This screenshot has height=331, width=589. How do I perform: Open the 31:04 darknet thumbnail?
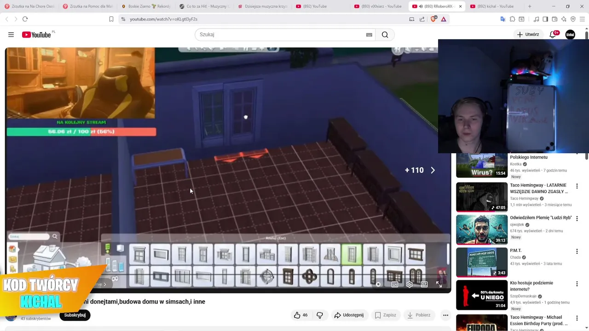tap(482, 295)
